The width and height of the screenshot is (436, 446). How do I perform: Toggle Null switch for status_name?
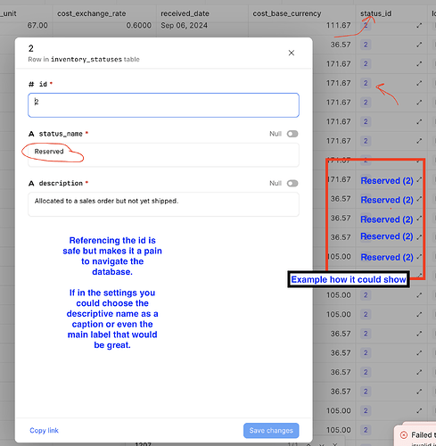pos(292,134)
